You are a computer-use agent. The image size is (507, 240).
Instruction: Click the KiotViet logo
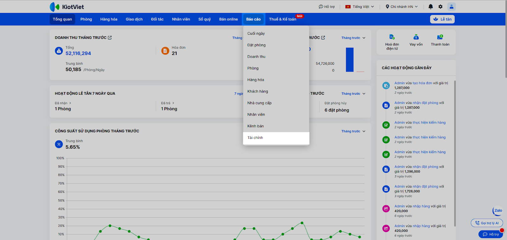coord(67,7)
